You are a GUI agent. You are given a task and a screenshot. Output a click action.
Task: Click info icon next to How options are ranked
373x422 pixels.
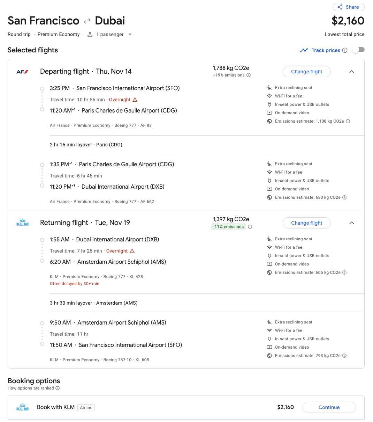tap(58, 388)
